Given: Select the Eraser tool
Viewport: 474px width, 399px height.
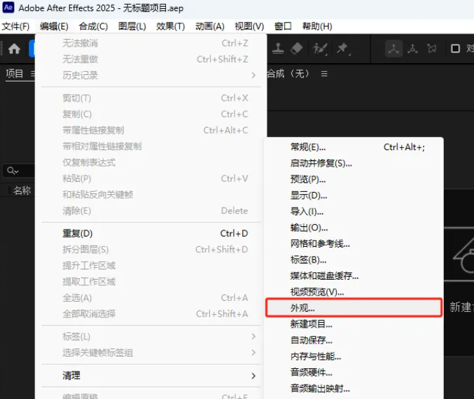Looking at the screenshot, I should pyautogui.click(x=297, y=49).
